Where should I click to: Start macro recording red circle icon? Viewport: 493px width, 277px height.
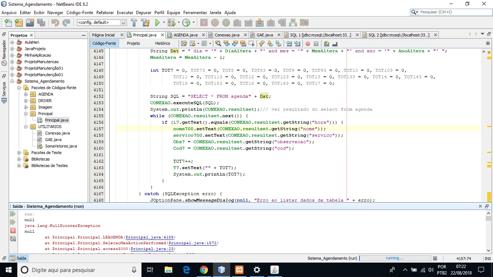pyautogui.click(x=307, y=44)
